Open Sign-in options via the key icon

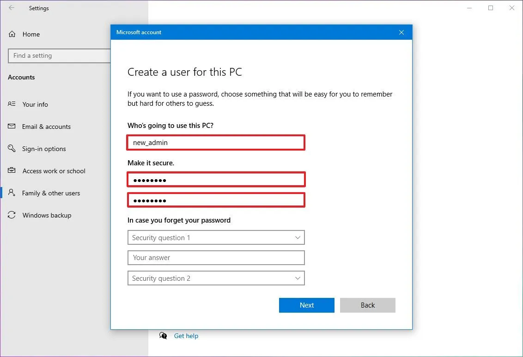pyautogui.click(x=12, y=149)
